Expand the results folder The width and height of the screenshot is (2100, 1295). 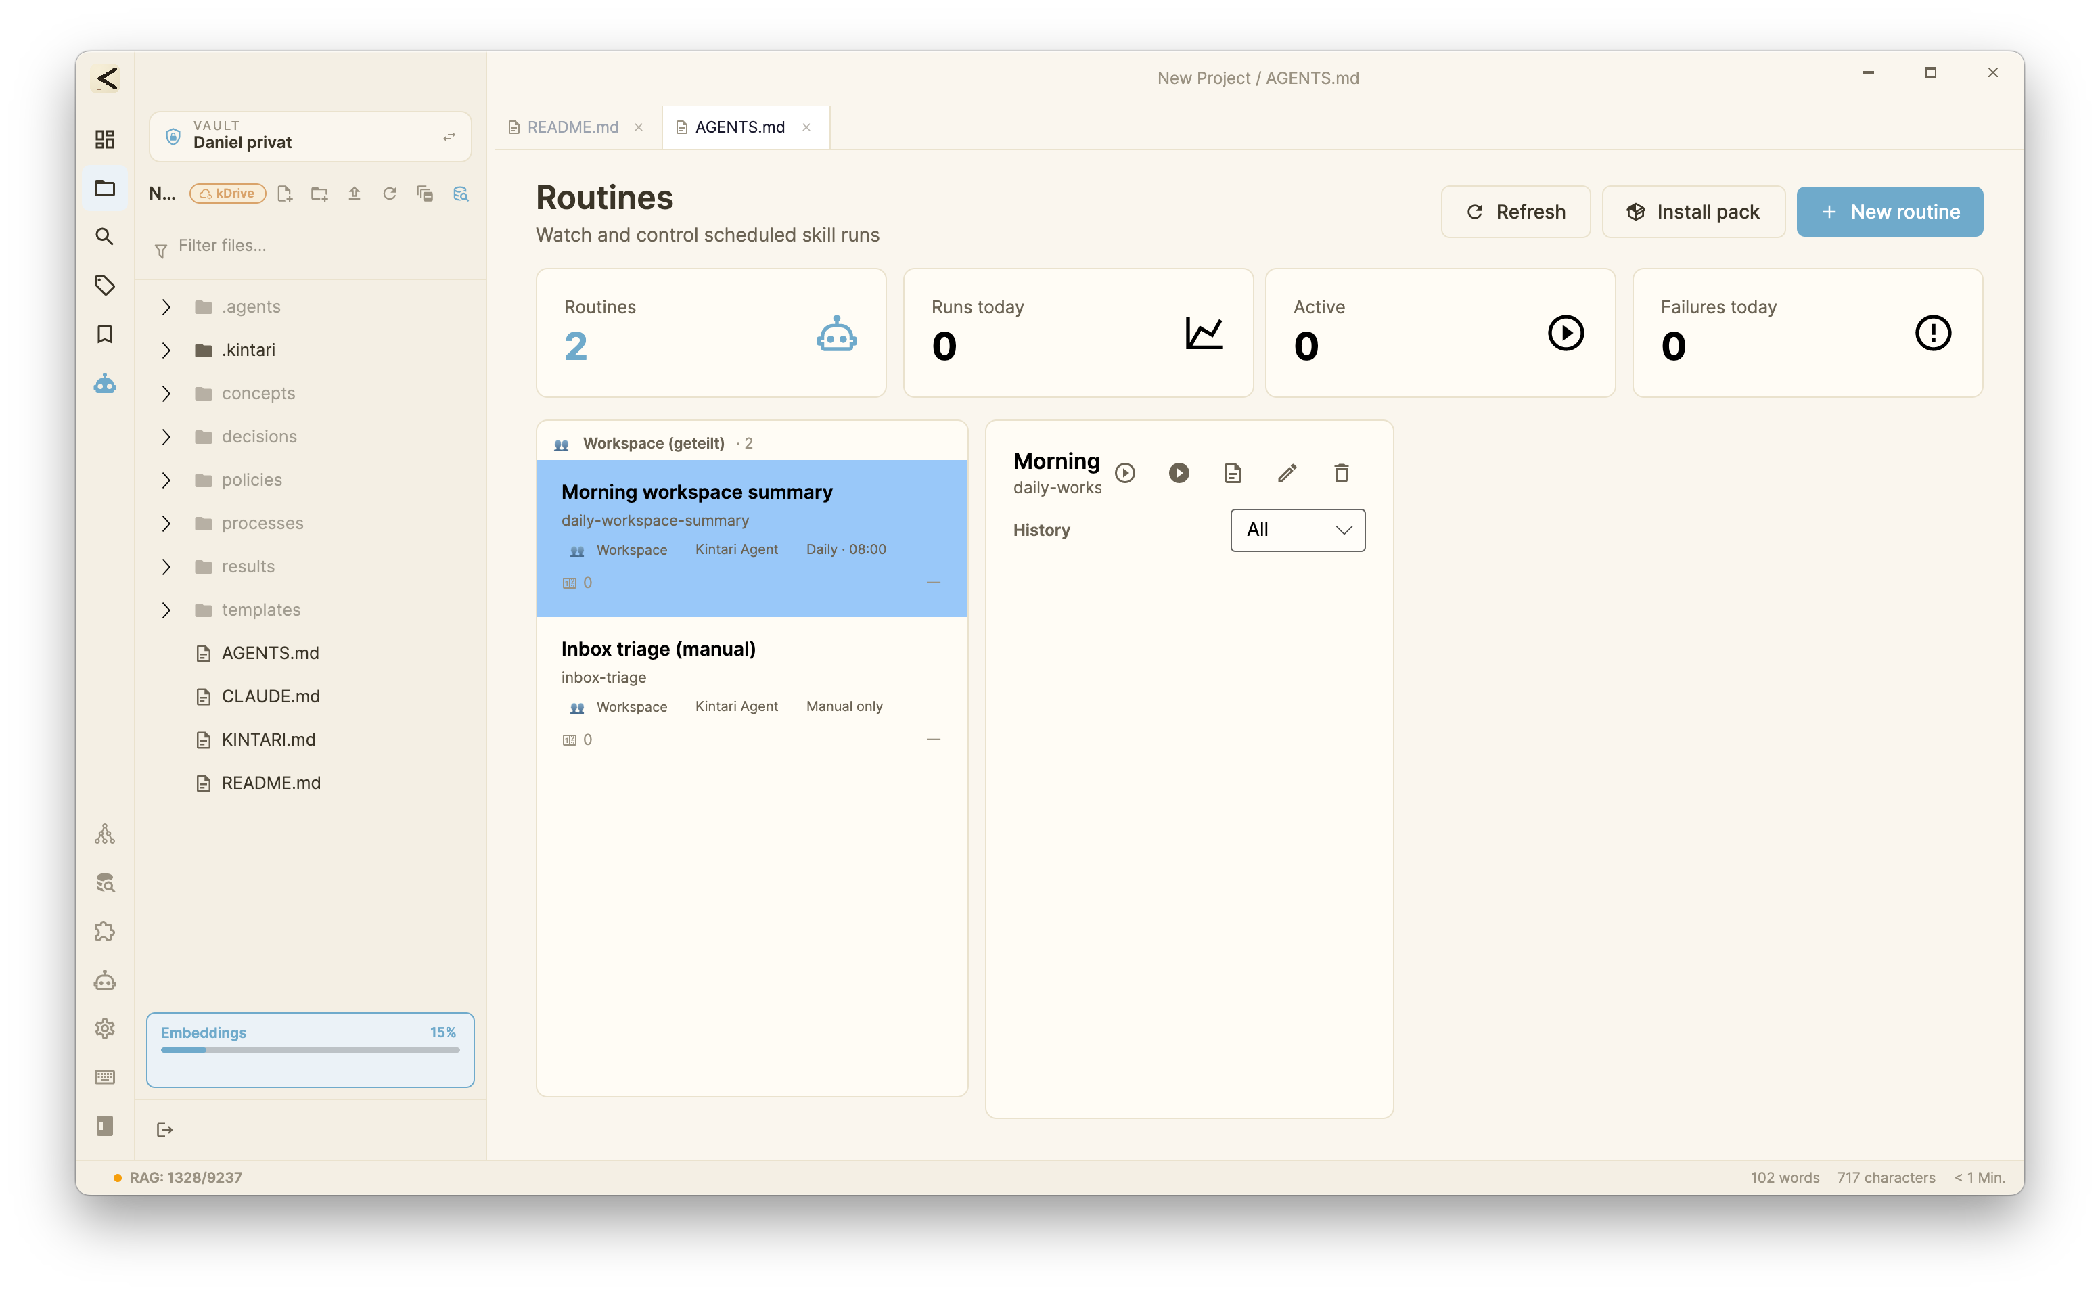point(166,566)
